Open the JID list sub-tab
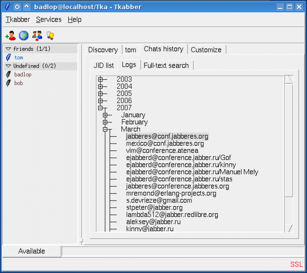 coord(104,65)
